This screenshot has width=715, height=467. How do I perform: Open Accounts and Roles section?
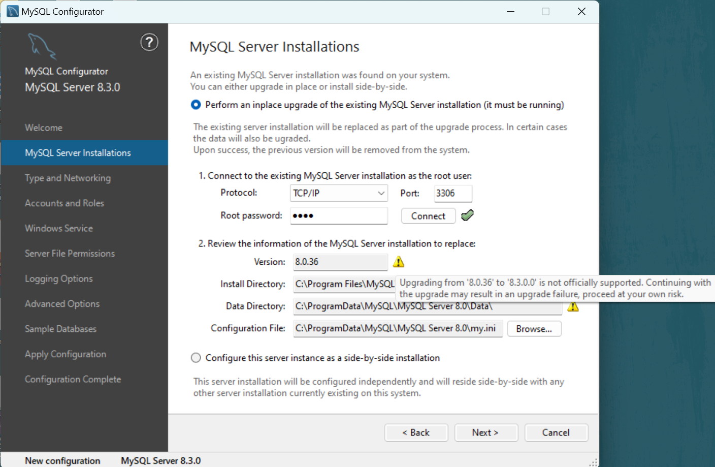click(x=64, y=203)
